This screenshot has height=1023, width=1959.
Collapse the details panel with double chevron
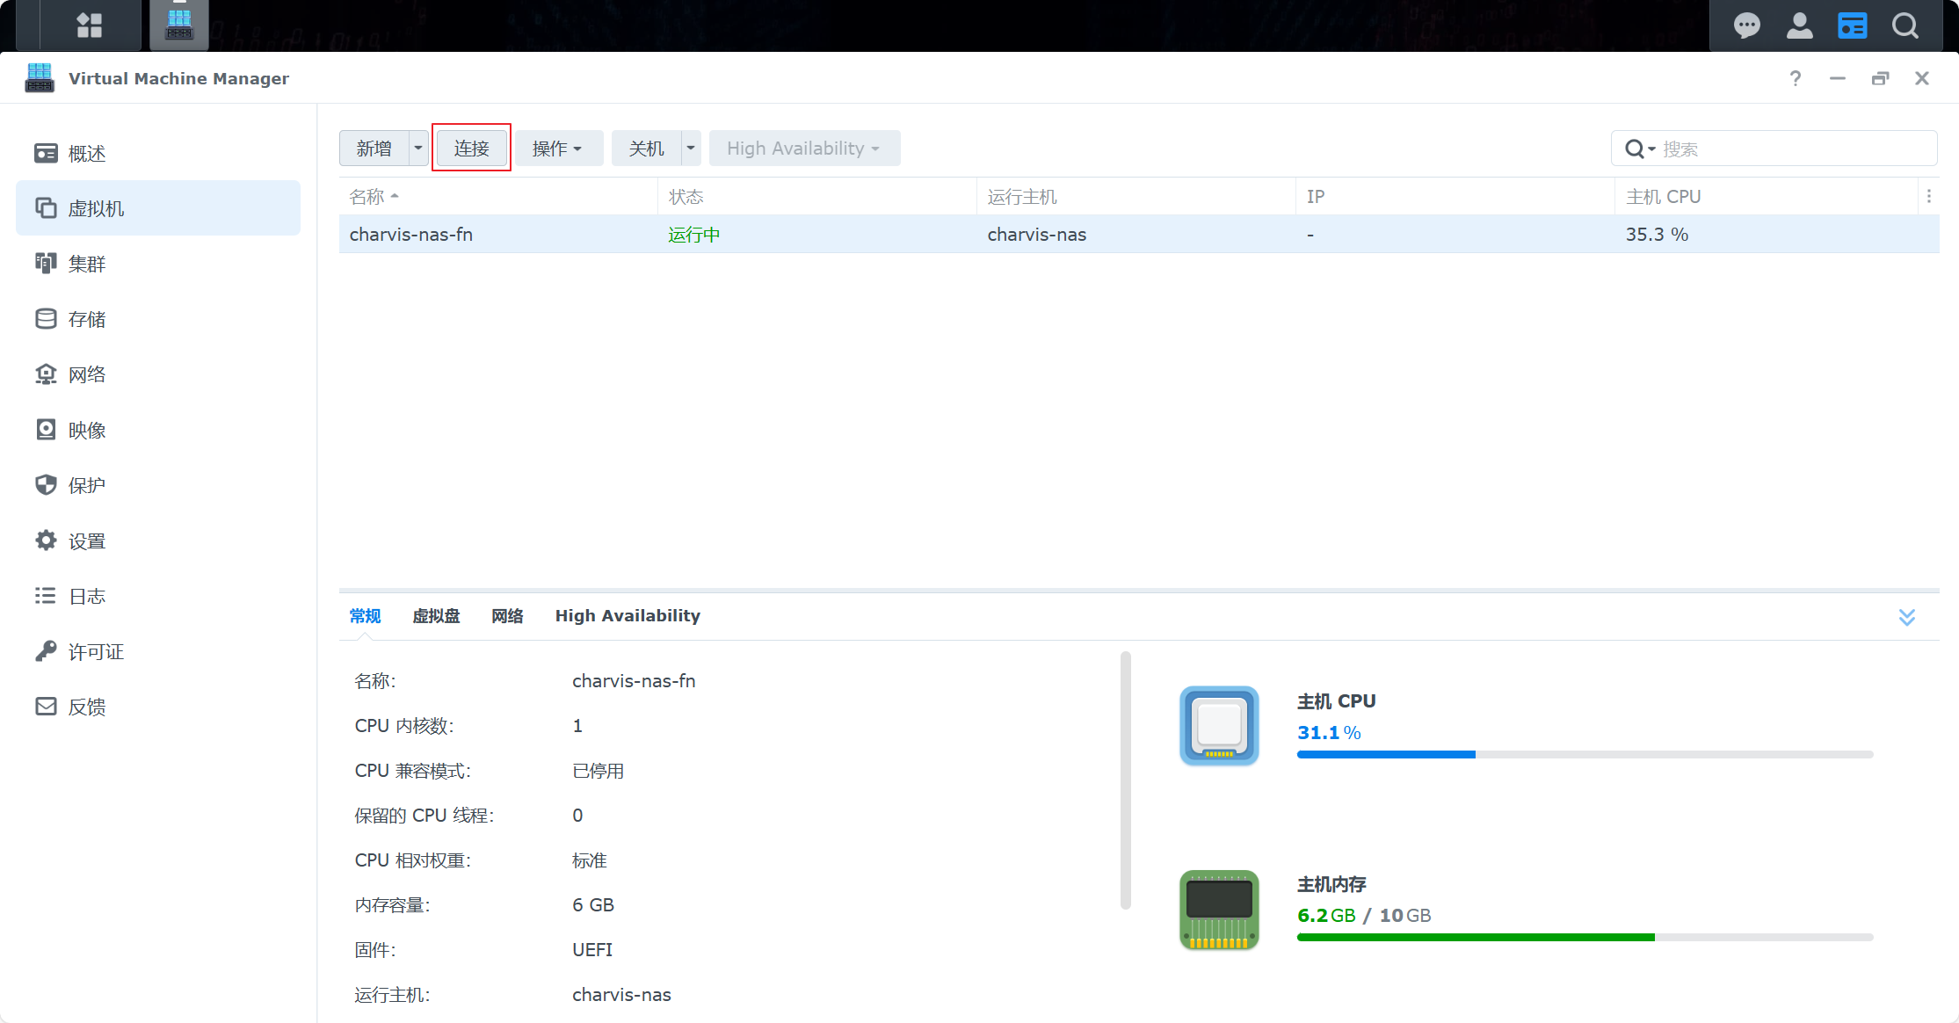click(x=1906, y=617)
